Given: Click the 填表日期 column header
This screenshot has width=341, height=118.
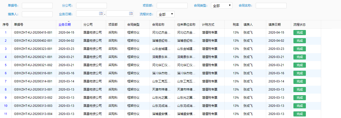Looking at the screenshot, I should [x=275, y=25].
